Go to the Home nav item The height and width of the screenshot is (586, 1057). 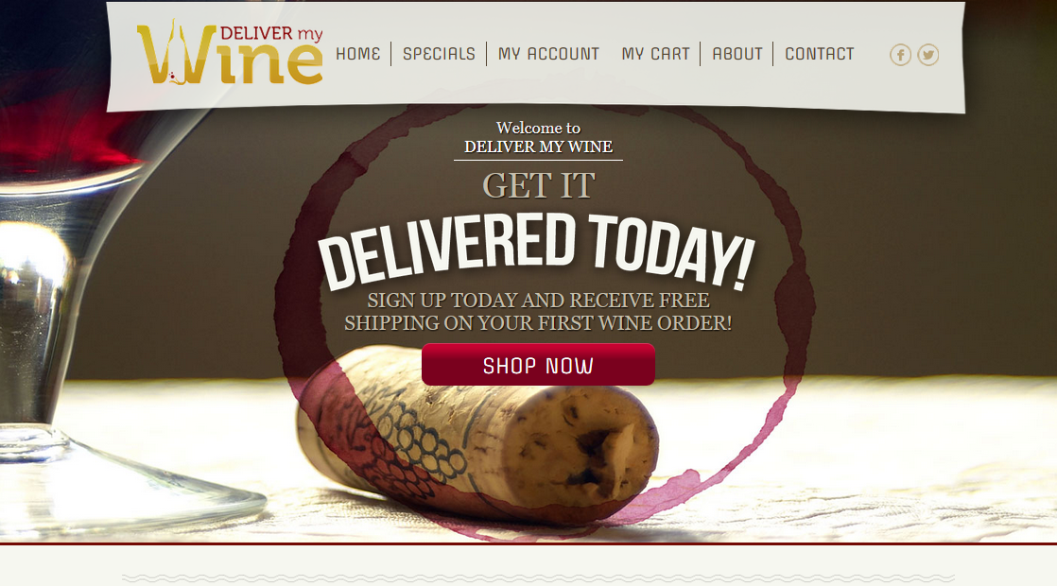pos(358,54)
